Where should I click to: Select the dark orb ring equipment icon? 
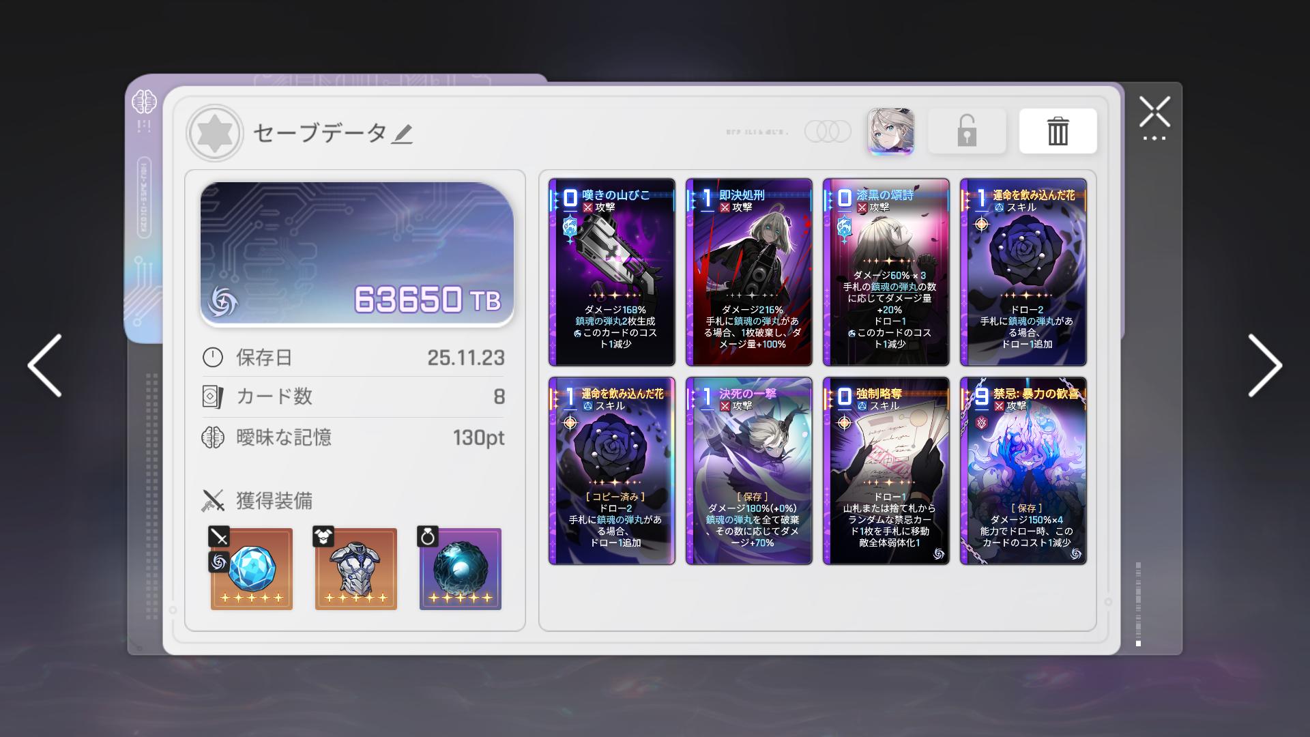(460, 569)
